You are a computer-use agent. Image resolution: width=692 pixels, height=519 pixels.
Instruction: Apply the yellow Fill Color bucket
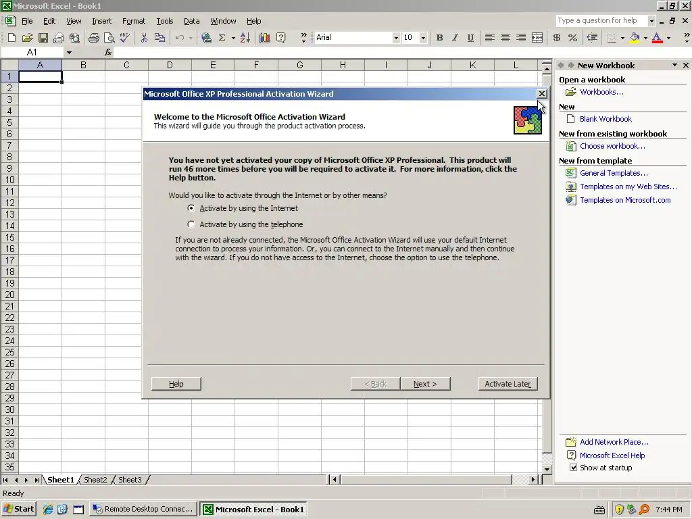coord(635,38)
